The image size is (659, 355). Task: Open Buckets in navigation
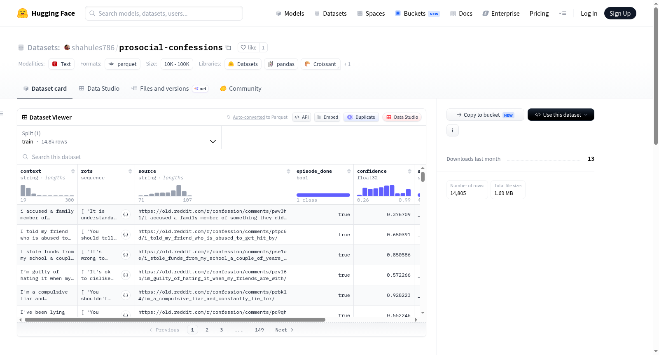pos(417,13)
